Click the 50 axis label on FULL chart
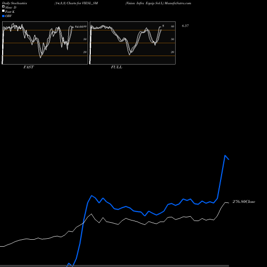The height and width of the screenshot is (267, 267). (172, 39)
